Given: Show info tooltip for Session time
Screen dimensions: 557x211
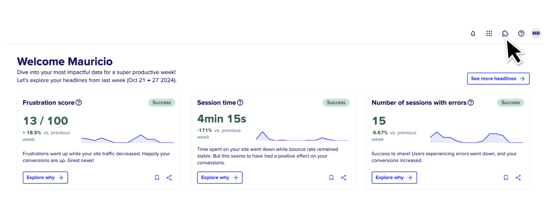Looking at the screenshot, I should click(240, 103).
